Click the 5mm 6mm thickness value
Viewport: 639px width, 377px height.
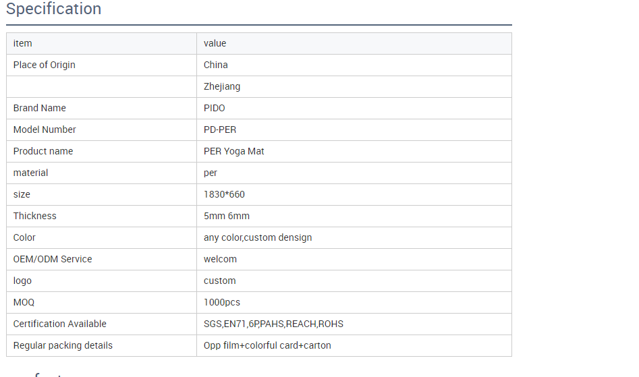[x=227, y=216]
